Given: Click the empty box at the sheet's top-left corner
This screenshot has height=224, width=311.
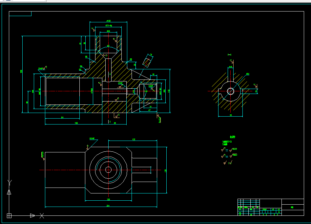Looking at the screenshot, I should point(20,14).
